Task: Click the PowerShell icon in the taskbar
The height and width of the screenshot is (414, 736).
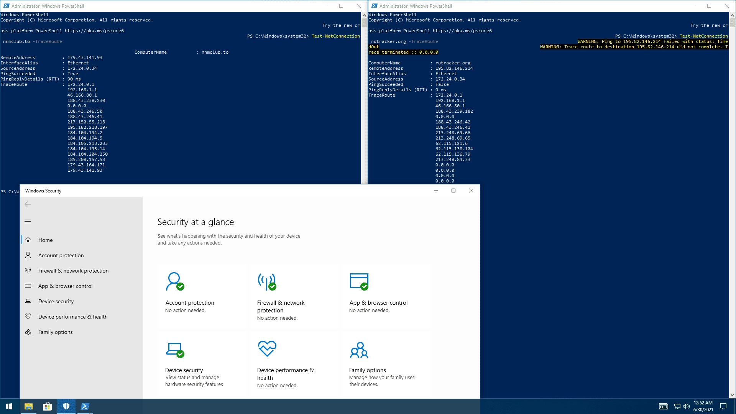Action: (85, 406)
